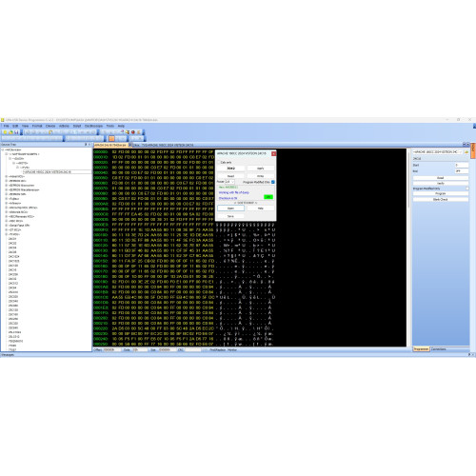Select the selected APACHE 160CC tree item
Screen dimensions: 476x476
tap(57, 171)
